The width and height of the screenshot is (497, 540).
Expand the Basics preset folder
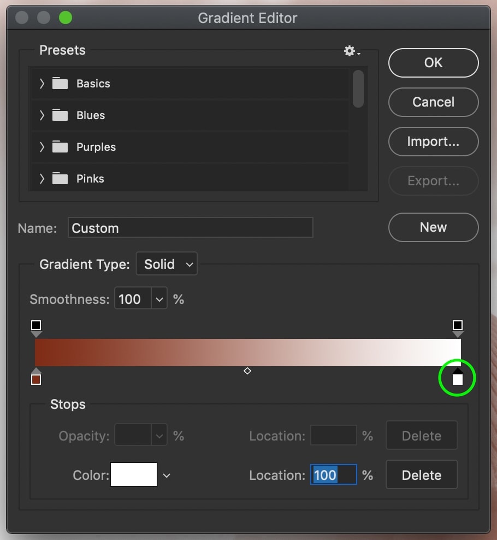click(x=42, y=83)
